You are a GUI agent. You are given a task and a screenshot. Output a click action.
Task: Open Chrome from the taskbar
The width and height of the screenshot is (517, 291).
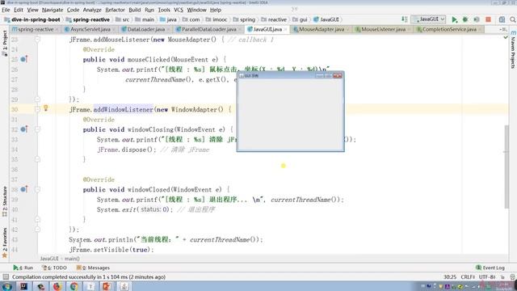tap(74, 286)
